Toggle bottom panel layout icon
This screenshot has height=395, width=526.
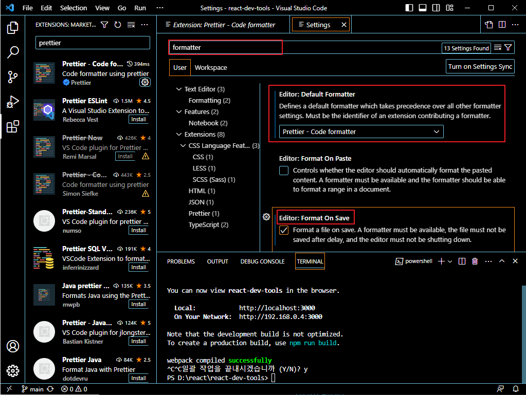pos(423,8)
